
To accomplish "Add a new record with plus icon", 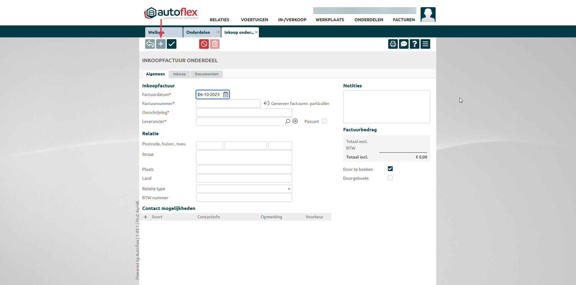I will point(161,44).
